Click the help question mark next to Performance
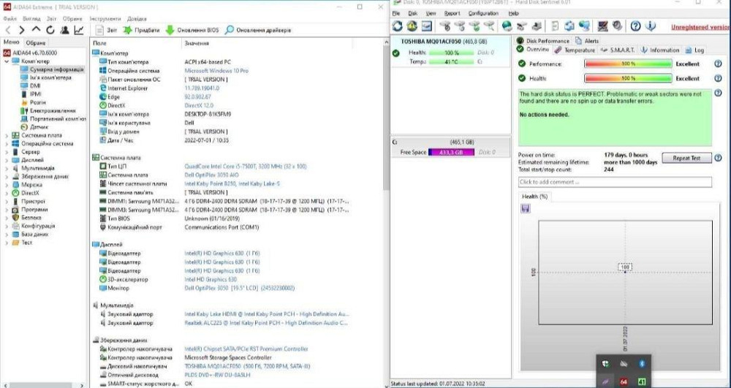The width and height of the screenshot is (731, 388). coord(716,64)
